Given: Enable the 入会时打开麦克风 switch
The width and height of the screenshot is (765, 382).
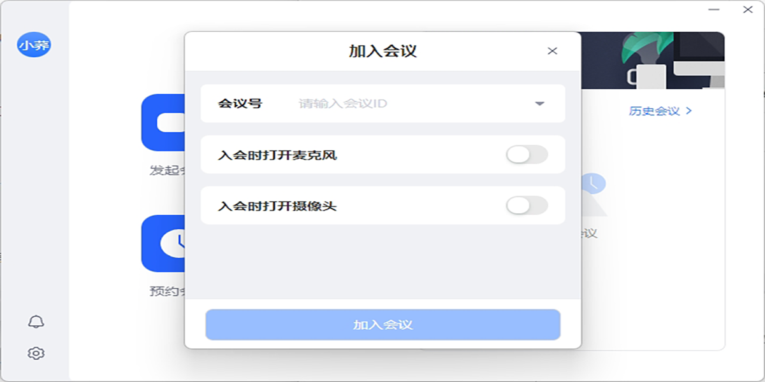Looking at the screenshot, I should [x=527, y=154].
